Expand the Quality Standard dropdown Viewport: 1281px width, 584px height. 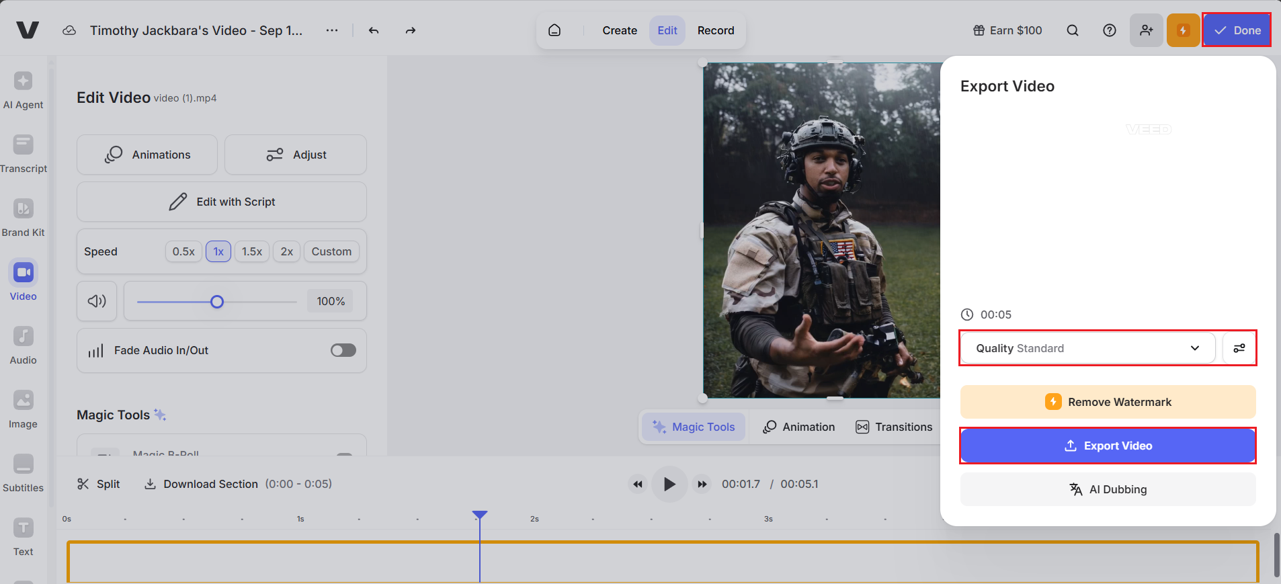click(x=1087, y=348)
